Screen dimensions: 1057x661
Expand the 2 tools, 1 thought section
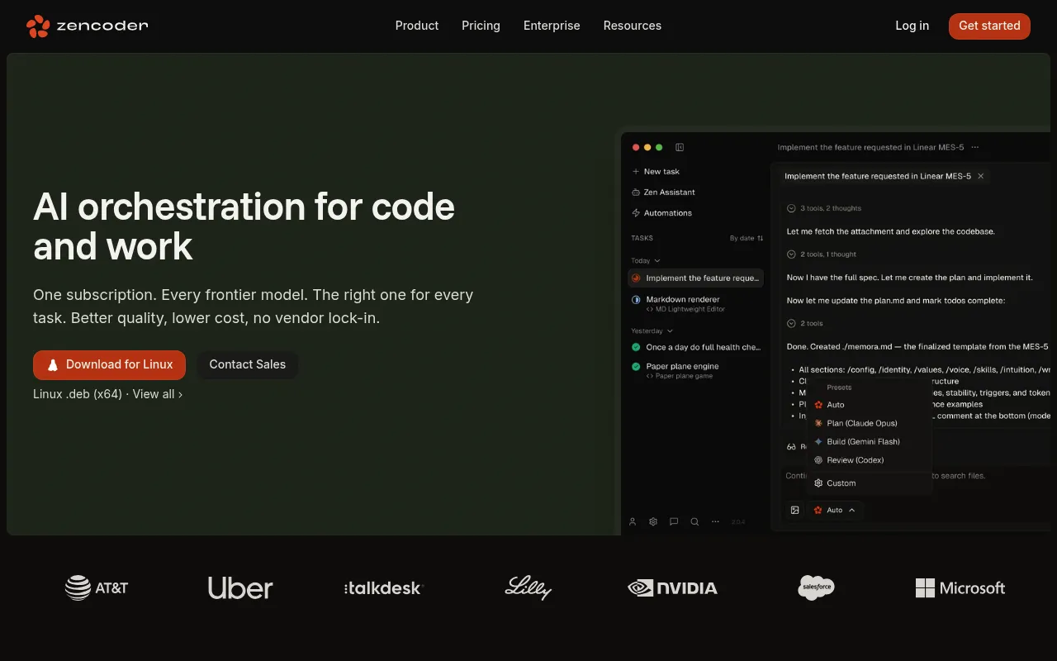point(822,254)
